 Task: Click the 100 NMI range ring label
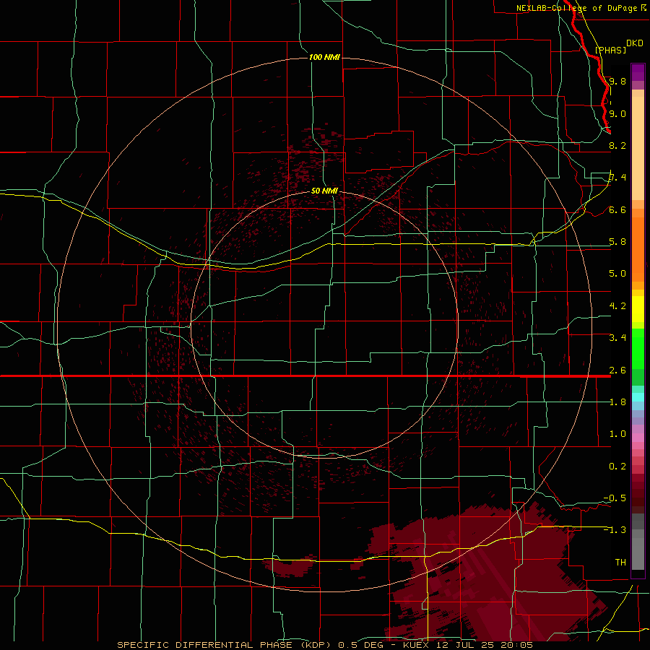tap(324, 57)
